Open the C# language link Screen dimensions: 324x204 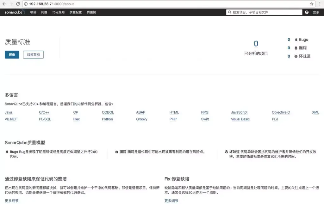tap(75, 112)
